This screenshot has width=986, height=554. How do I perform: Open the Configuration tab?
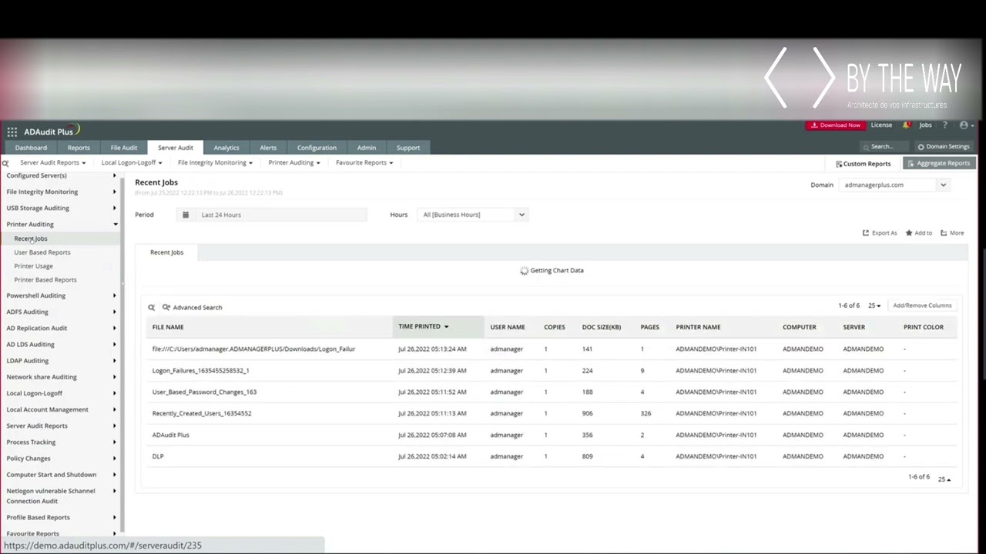click(317, 148)
